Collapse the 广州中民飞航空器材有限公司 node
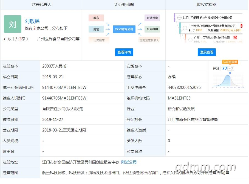 (190, 40)
